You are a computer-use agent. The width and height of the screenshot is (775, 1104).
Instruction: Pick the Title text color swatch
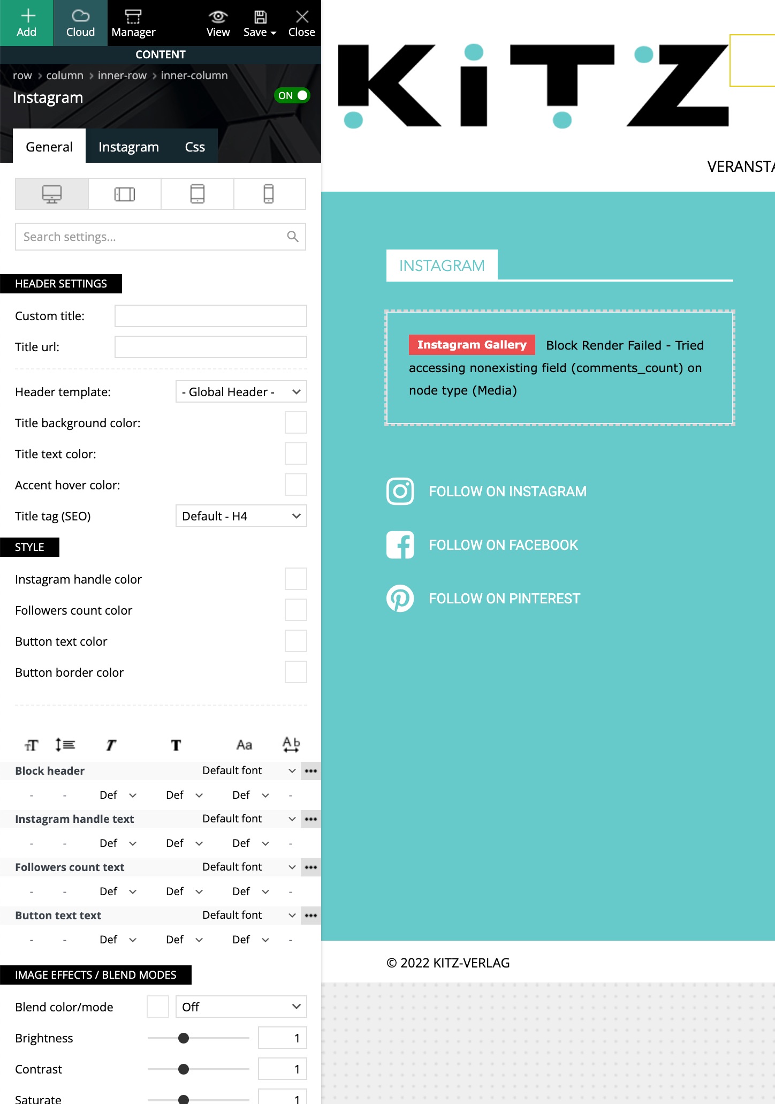[x=296, y=453]
